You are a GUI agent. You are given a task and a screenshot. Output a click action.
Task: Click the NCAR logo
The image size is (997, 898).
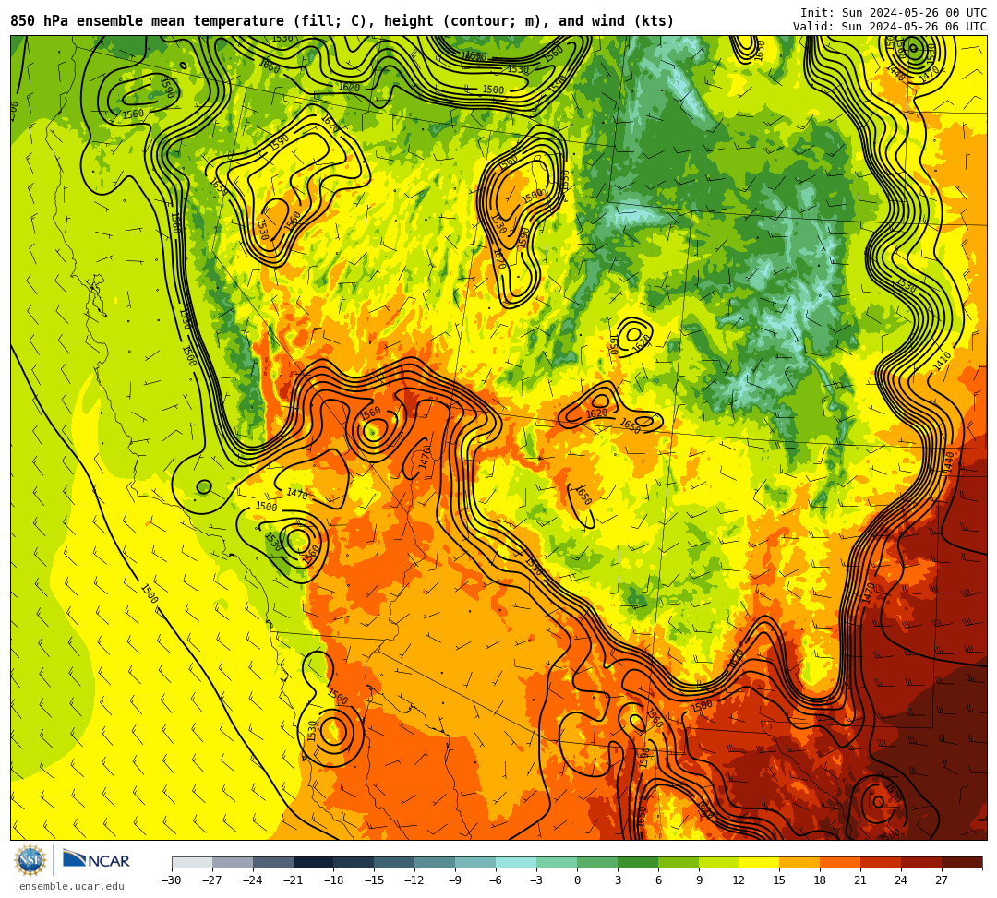(96, 860)
